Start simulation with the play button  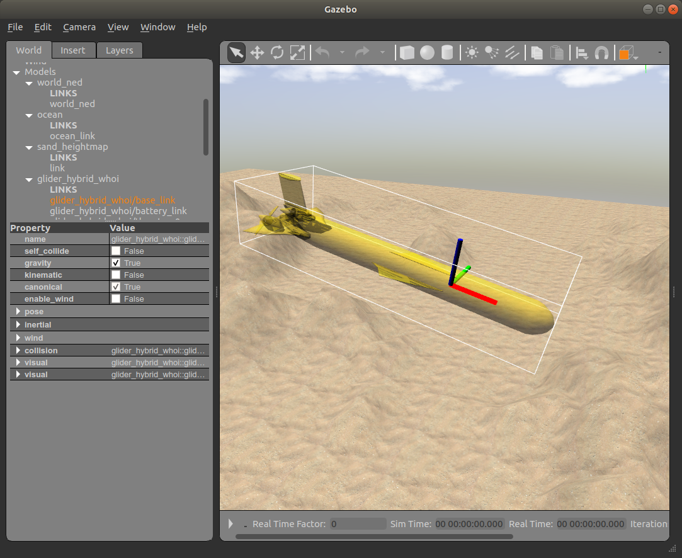pyautogui.click(x=230, y=523)
